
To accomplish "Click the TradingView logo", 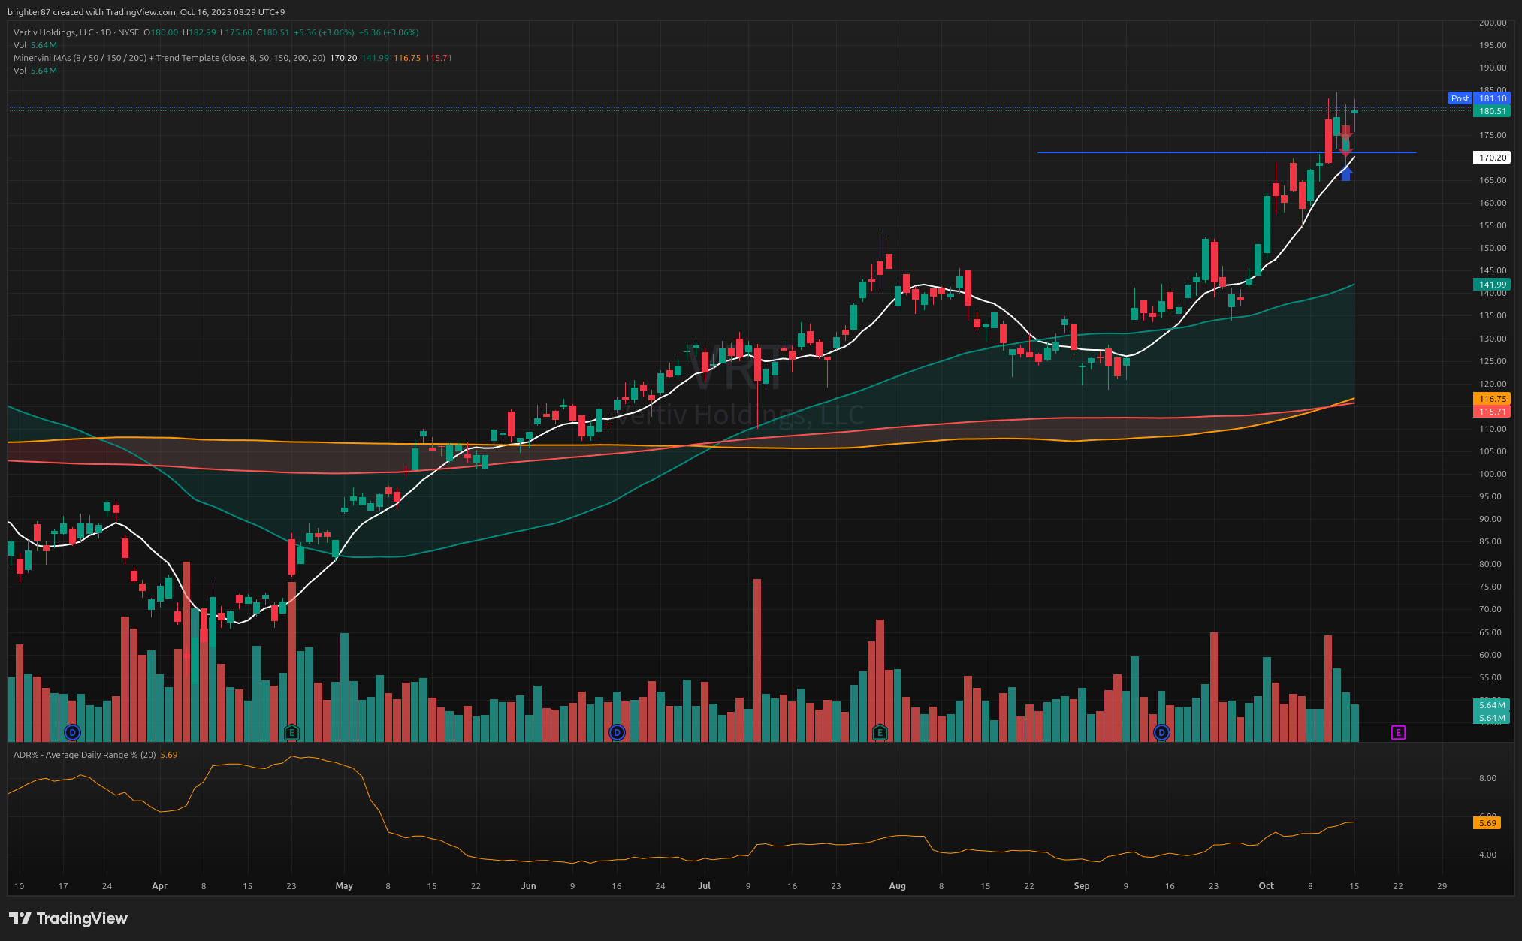I will [x=68, y=918].
